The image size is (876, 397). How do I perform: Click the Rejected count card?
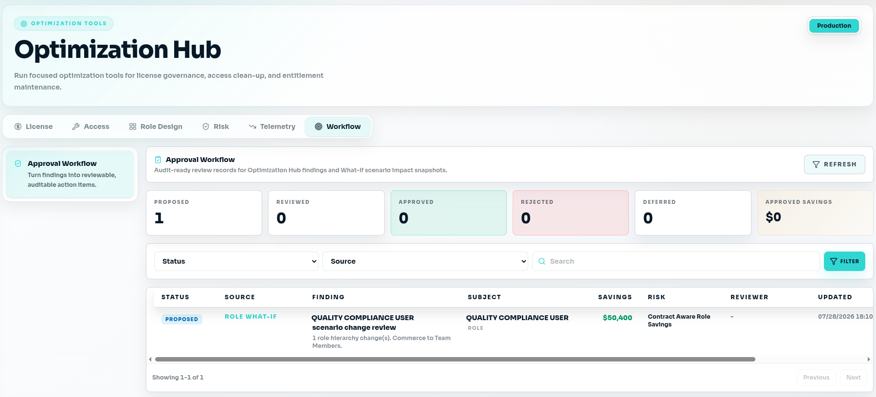pyautogui.click(x=571, y=213)
